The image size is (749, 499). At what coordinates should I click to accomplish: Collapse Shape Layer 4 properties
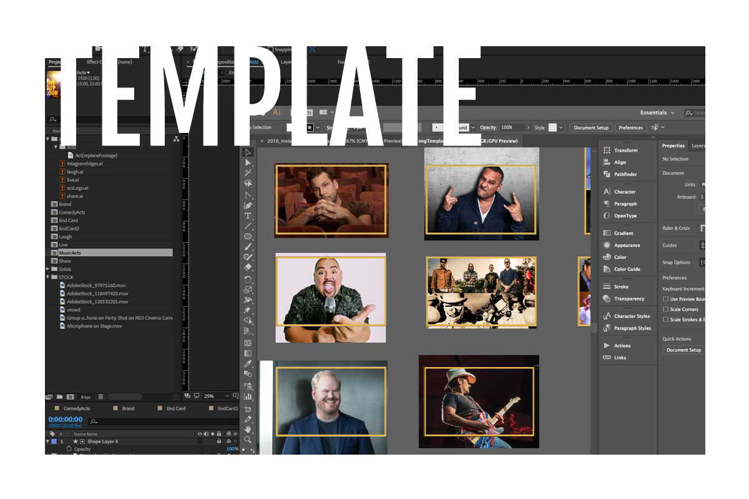point(48,442)
